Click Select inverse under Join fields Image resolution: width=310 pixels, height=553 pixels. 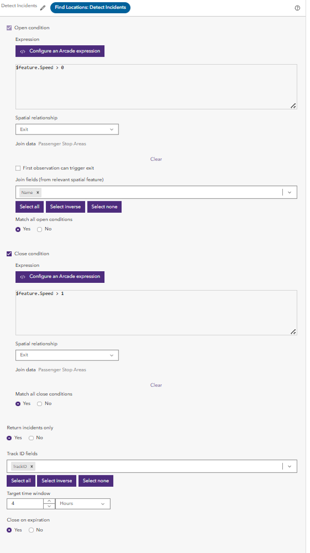65,206
